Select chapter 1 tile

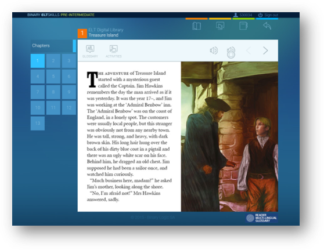pyautogui.click(x=38, y=61)
